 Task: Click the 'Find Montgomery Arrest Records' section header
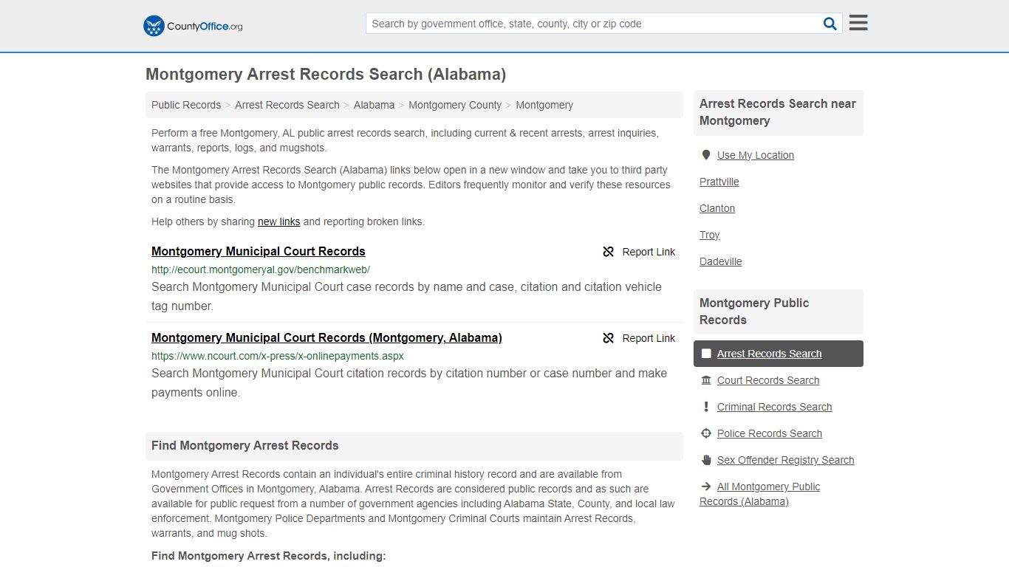click(x=245, y=446)
